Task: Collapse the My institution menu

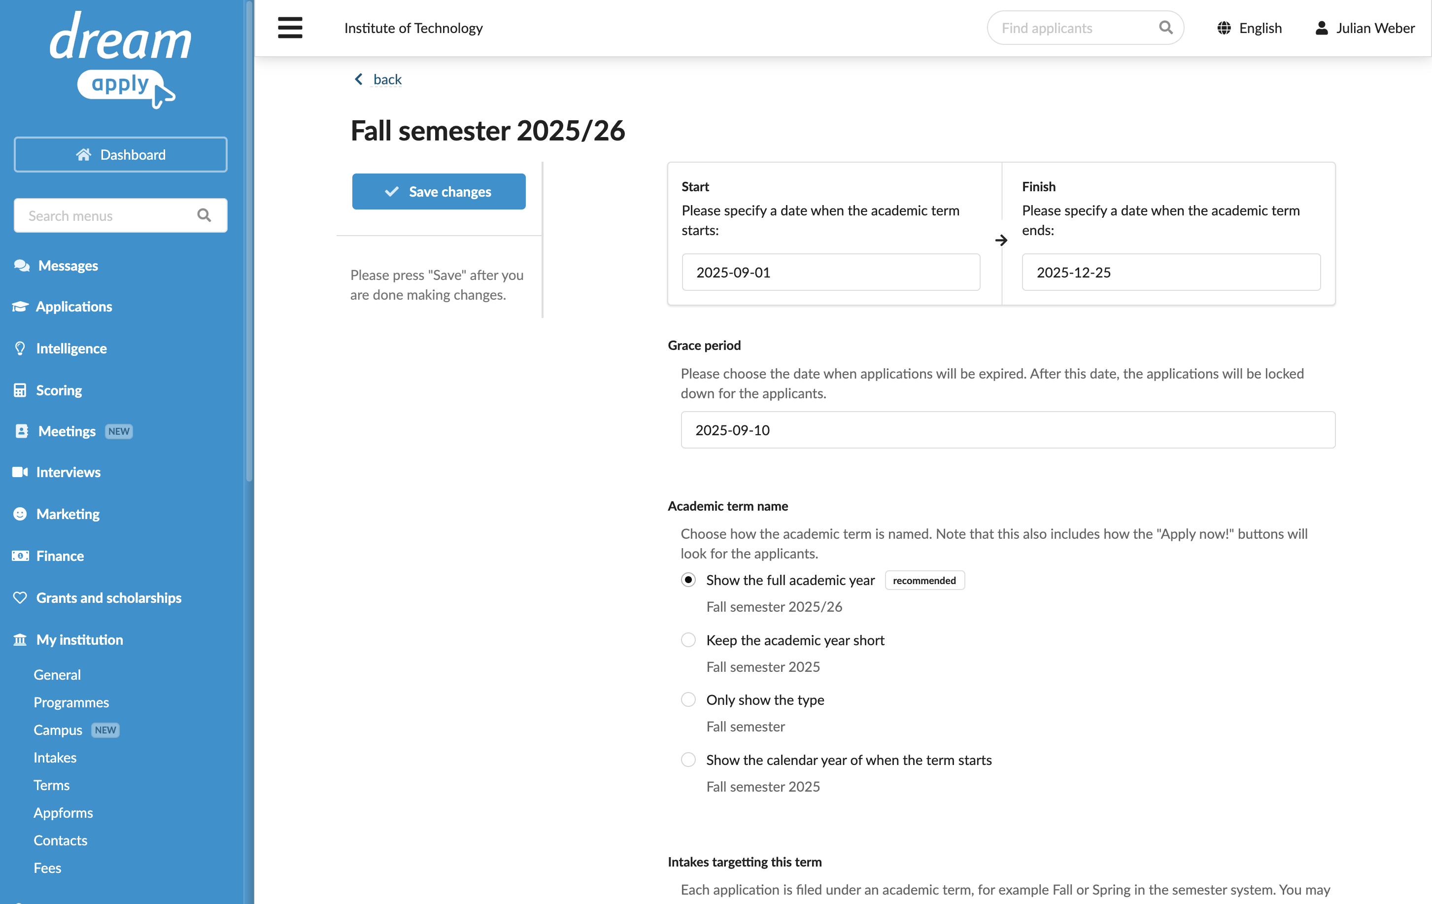Action: pyautogui.click(x=80, y=639)
